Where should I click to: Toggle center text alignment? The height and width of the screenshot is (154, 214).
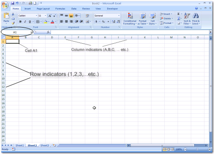pyautogui.click(x=66, y=21)
